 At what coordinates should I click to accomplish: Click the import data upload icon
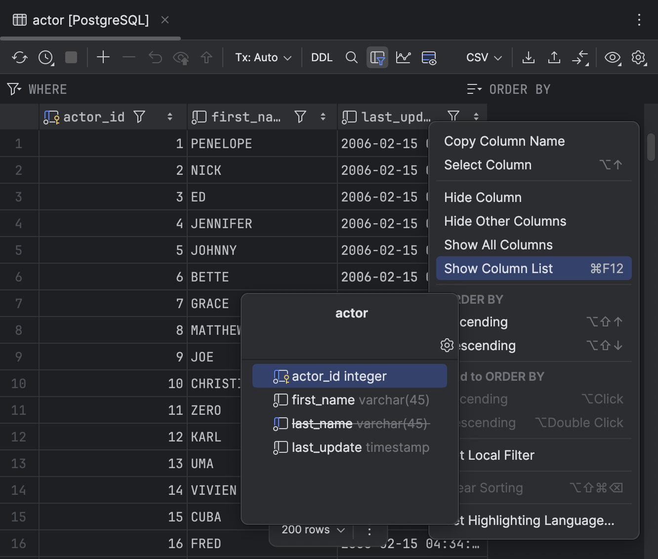[x=554, y=58]
